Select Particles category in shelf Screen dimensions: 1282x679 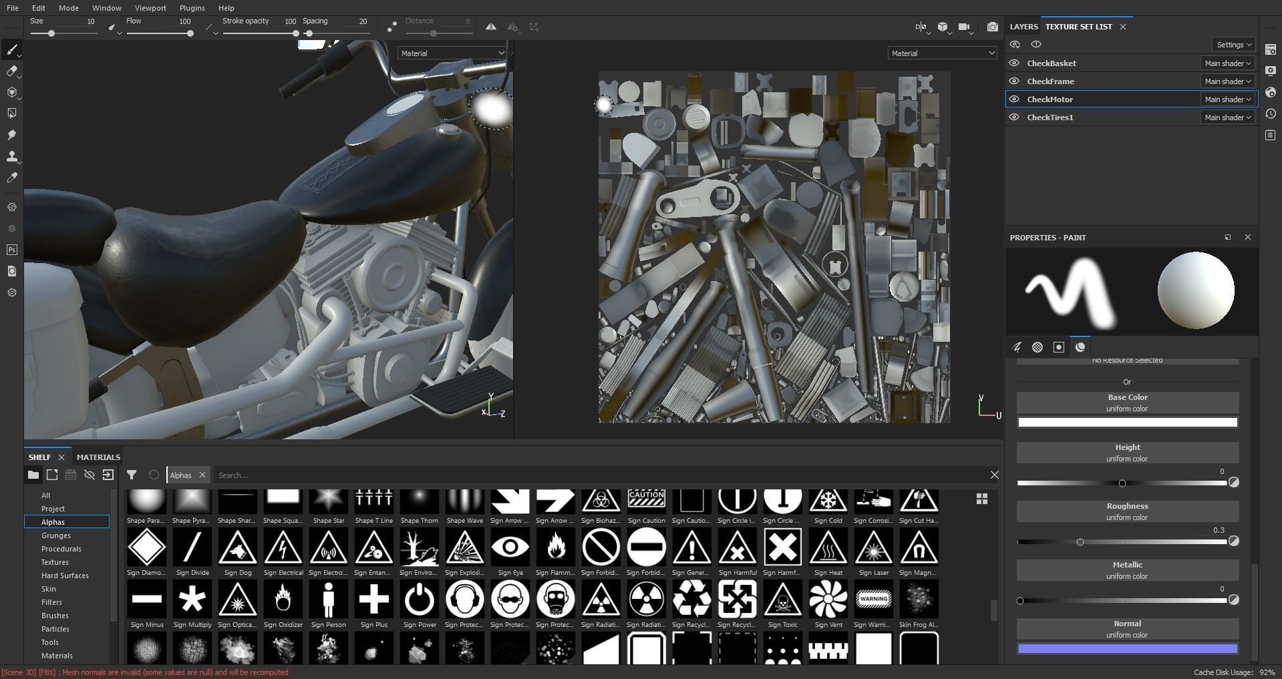[x=55, y=629]
